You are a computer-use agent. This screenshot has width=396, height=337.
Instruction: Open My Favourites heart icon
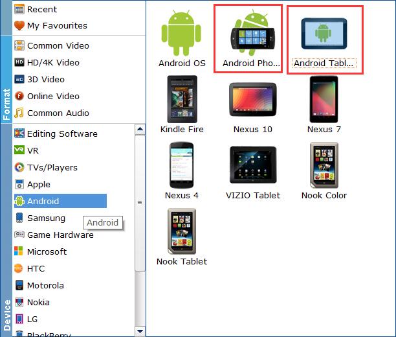point(19,25)
